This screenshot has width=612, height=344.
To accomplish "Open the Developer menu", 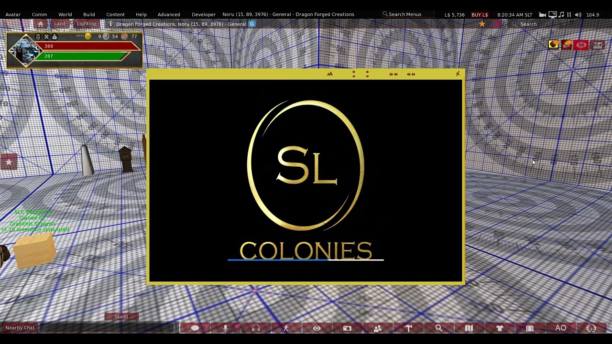I will coord(204,14).
